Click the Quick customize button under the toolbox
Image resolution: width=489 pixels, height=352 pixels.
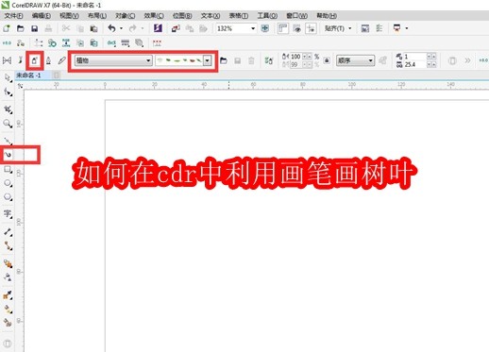8,344
